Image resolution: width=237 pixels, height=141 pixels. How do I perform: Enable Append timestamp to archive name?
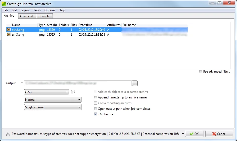[x=95, y=97]
